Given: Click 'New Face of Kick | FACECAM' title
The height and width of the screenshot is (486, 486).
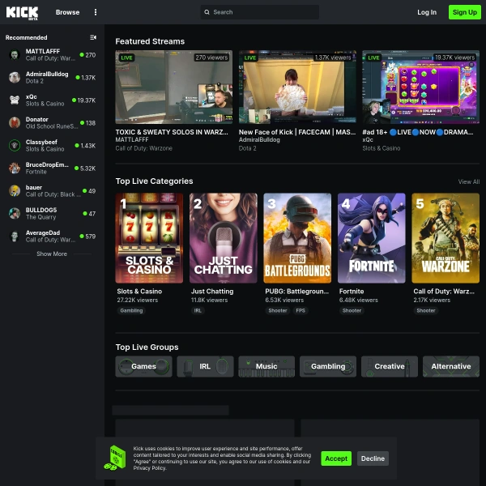Looking at the screenshot, I should 297,132.
